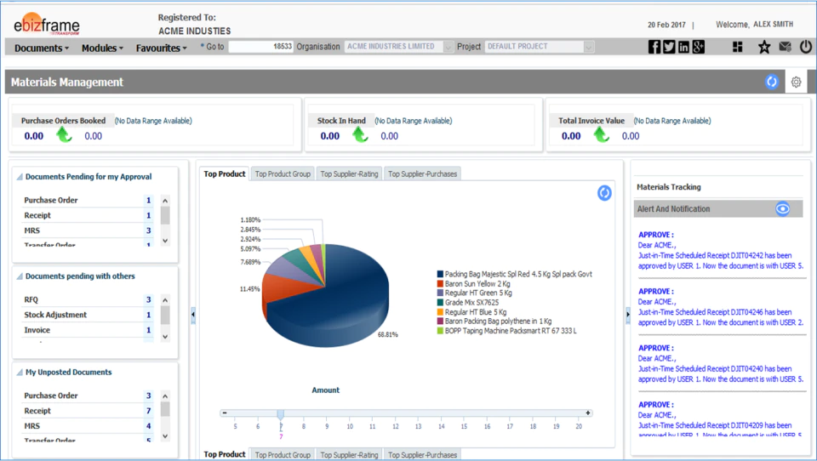Click the Go to input field
Viewport: 817px width, 461px height.
click(261, 47)
